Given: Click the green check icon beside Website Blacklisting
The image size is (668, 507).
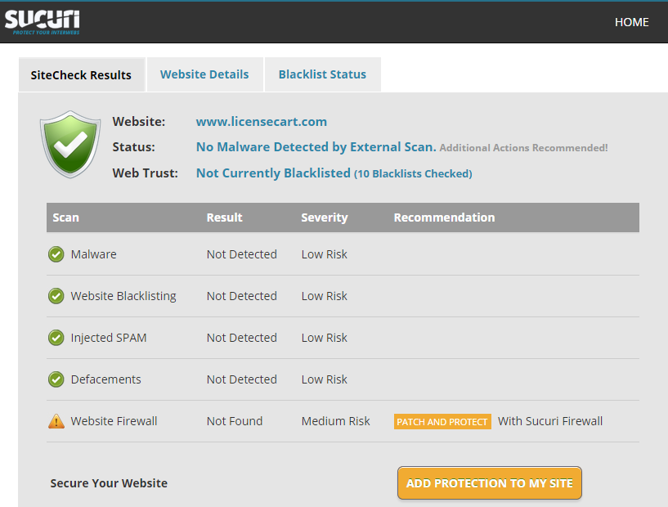Looking at the screenshot, I should click(56, 296).
